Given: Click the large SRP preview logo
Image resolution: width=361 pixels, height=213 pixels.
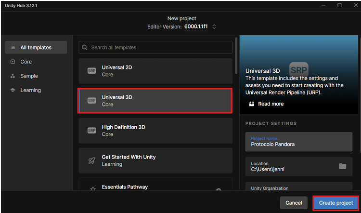Looking at the screenshot, I should click(298, 70).
